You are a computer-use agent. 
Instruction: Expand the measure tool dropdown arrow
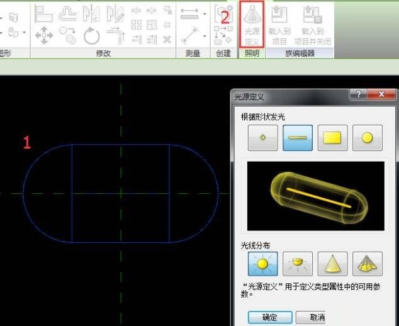click(x=205, y=13)
